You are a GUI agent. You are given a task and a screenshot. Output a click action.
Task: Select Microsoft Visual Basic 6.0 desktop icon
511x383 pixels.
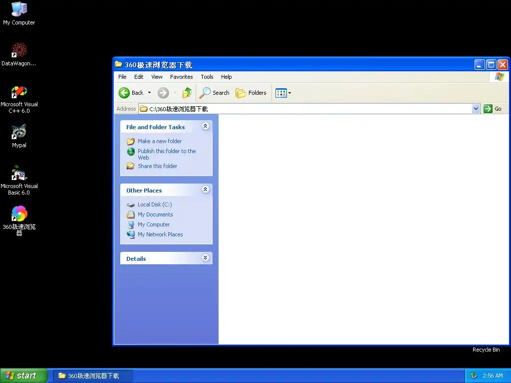19,181
